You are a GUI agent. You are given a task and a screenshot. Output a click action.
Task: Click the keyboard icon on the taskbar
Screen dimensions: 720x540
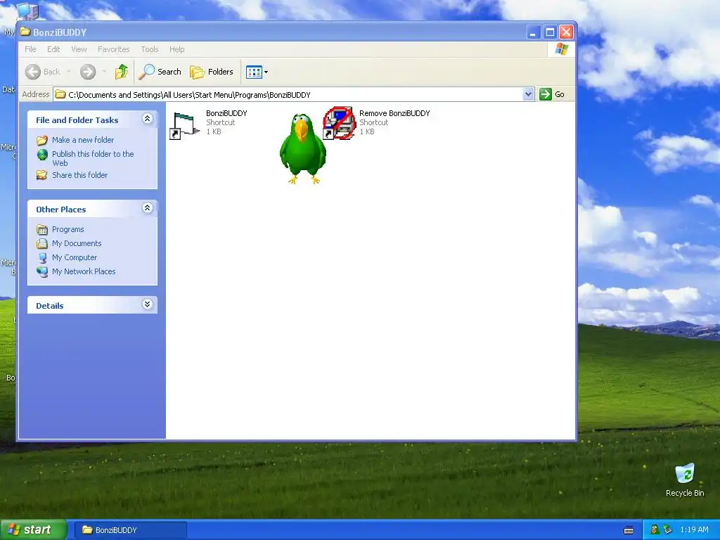click(x=629, y=530)
